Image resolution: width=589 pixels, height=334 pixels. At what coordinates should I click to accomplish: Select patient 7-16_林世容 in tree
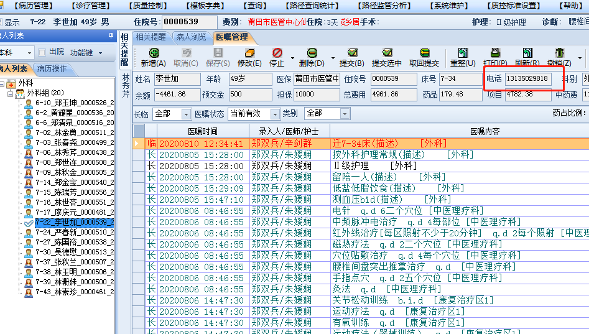pyautogui.click(x=75, y=202)
